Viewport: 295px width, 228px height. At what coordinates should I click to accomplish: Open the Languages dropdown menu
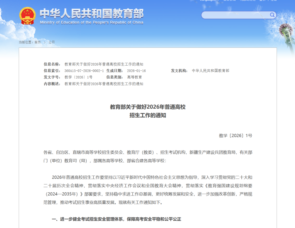[208, 1]
